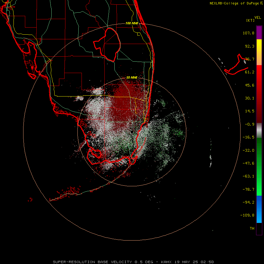Select the -63.1 legend value
The image size is (264, 264).
tap(248, 176)
